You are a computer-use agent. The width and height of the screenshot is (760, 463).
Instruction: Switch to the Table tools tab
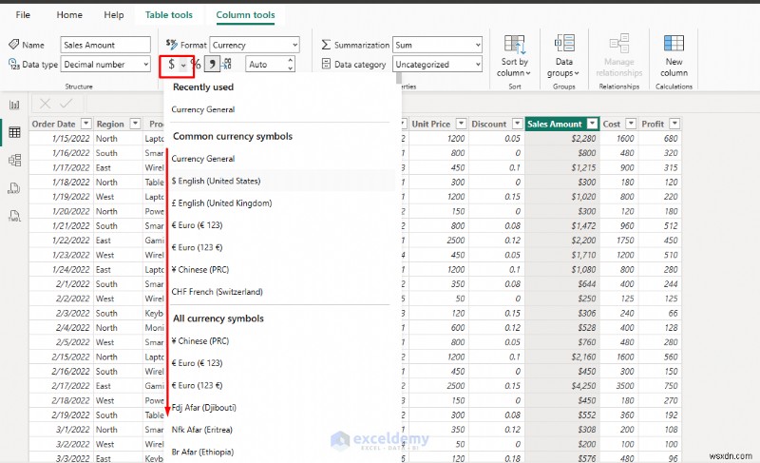(169, 15)
